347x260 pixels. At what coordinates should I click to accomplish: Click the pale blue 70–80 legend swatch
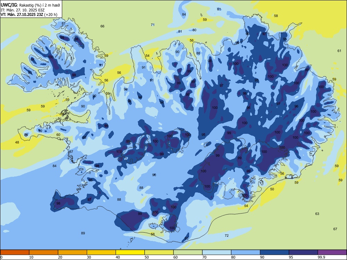217,252
